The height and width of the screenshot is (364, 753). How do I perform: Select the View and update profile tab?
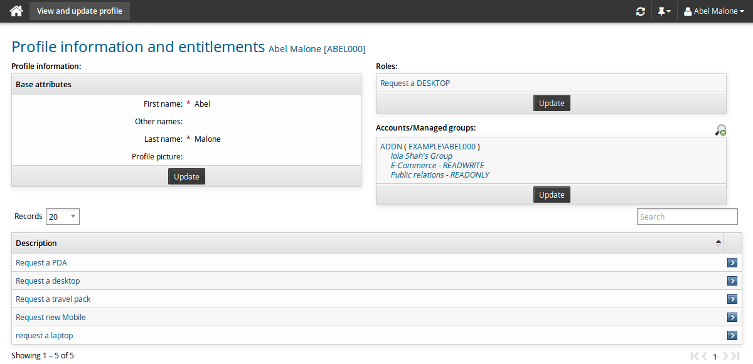[x=80, y=11]
